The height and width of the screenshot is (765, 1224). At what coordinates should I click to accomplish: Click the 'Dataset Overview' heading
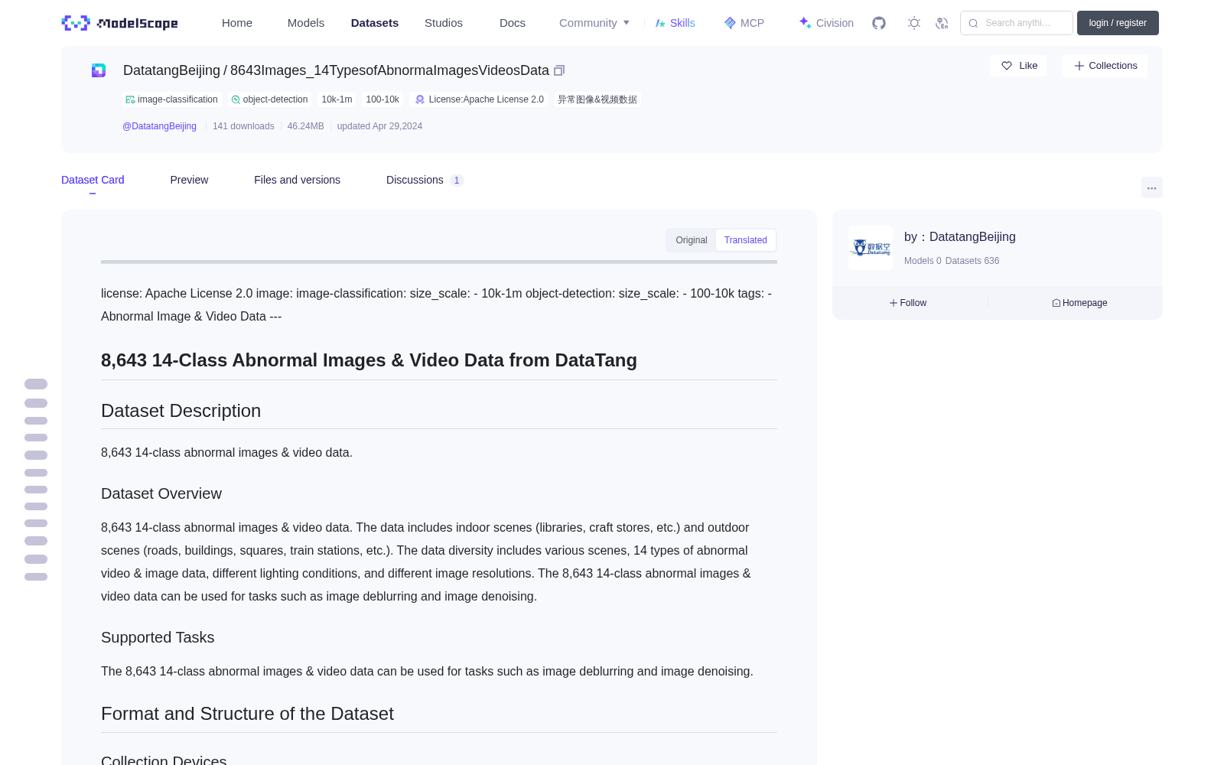point(161,493)
